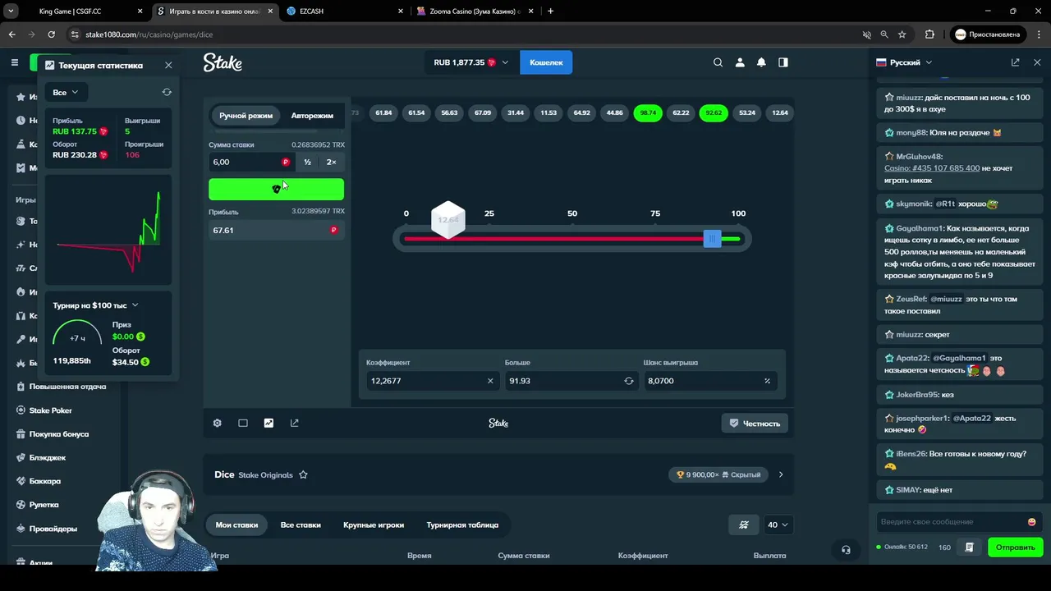Open Баккара in the sidebar
Screen dimensions: 1051x591
tap(45, 481)
